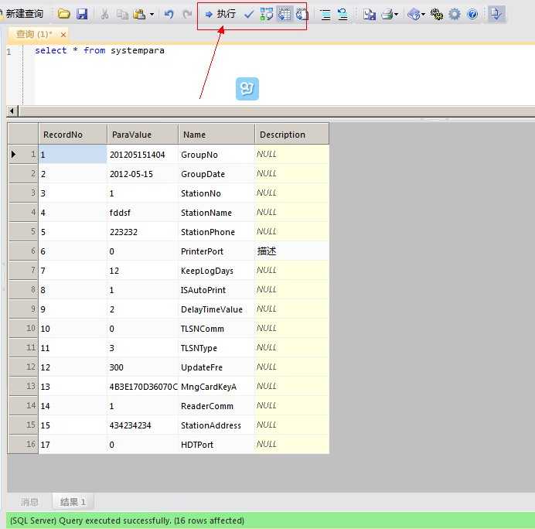This screenshot has width=535, height=529.
Task: Click the HDTPort cell
Action: [216, 445]
